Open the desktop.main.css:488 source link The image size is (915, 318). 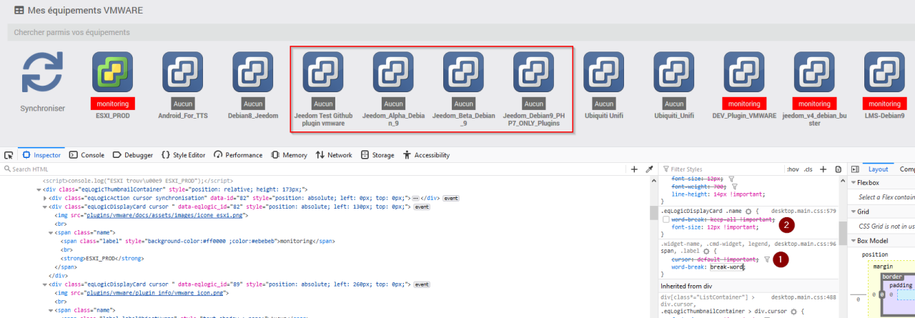pyautogui.click(x=803, y=297)
